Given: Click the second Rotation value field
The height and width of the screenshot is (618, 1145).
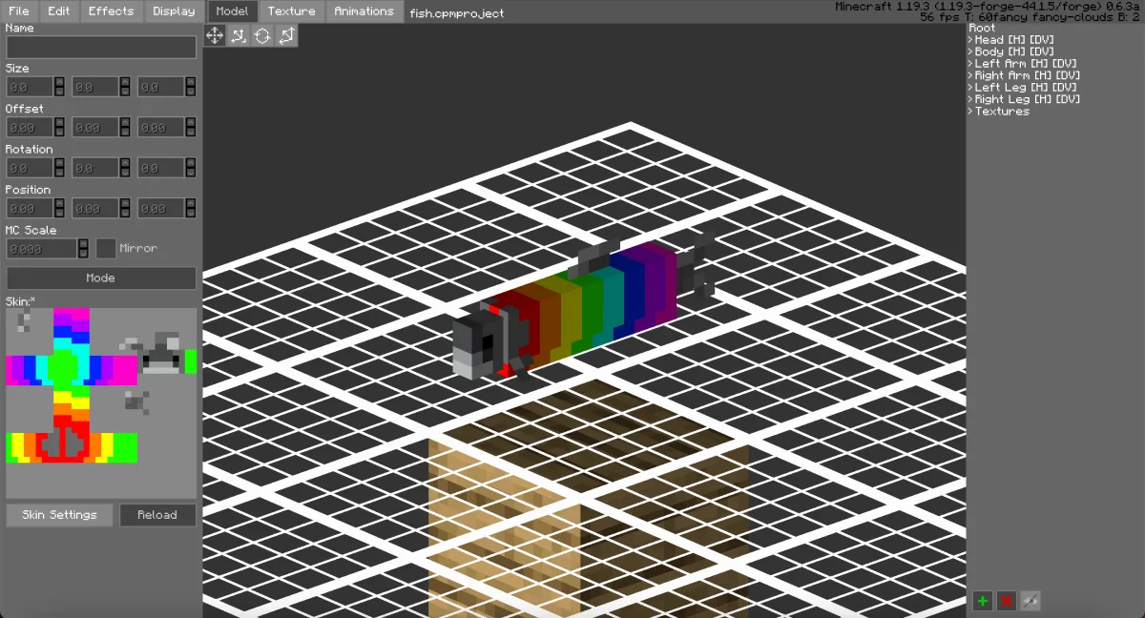Looking at the screenshot, I should pyautogui.click(x=95, y=168).
